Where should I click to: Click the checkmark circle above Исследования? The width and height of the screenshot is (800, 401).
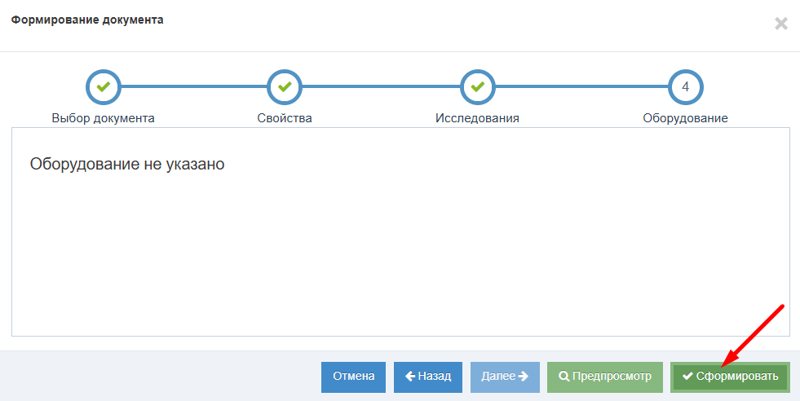(478, 86)
